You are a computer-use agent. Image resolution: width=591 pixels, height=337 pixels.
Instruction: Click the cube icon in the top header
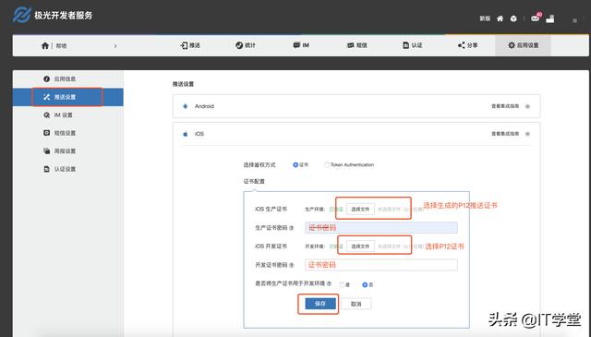(x=513, y=18)
